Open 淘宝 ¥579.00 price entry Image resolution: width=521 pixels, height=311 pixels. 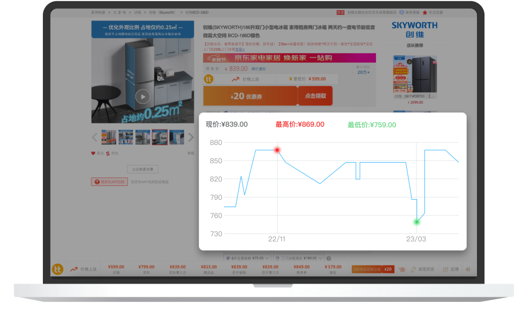tap(332, 269)
